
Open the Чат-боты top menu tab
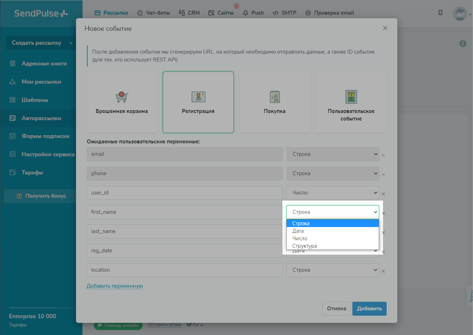(x=154, y=13)
